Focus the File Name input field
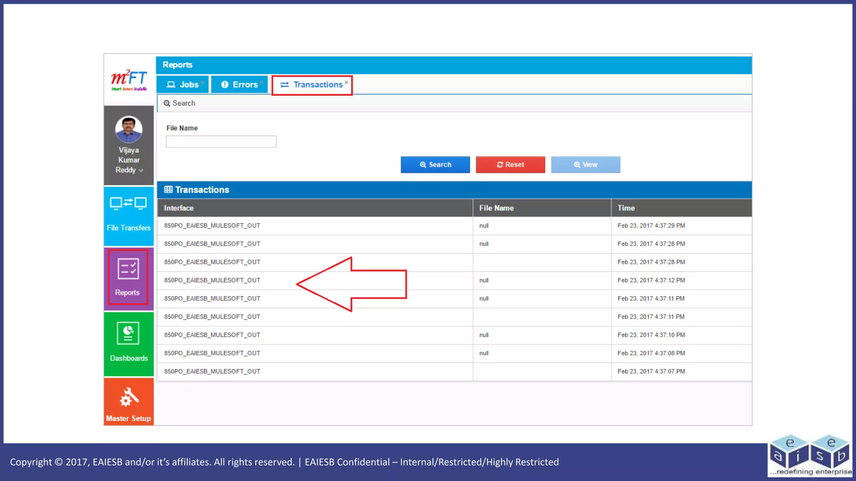Viewport: 856px width, 481px height. click(x=221, y=142)
